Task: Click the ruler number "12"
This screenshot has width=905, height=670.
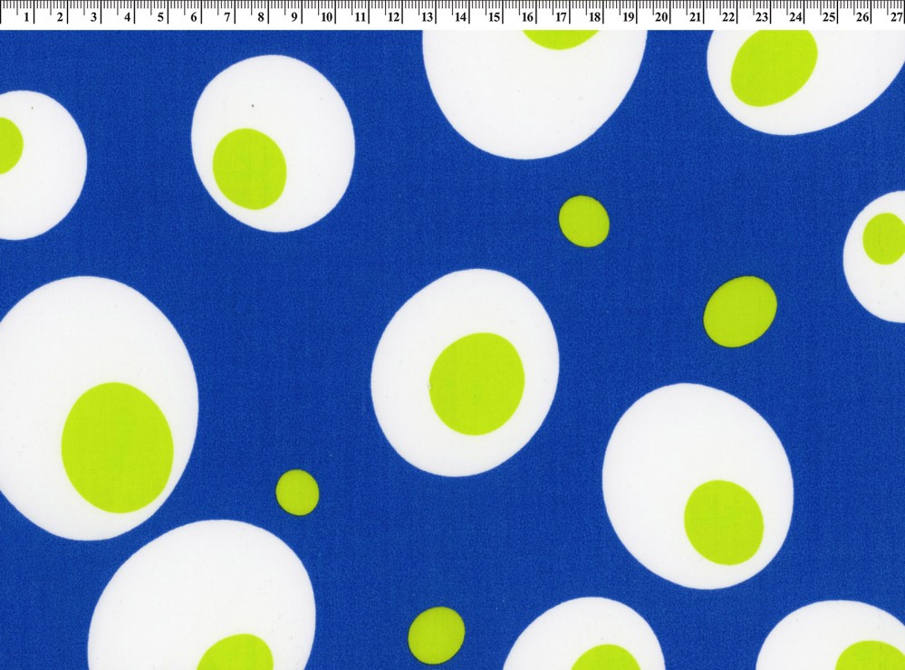Action: pyautogui.click(x=394, y=17)
